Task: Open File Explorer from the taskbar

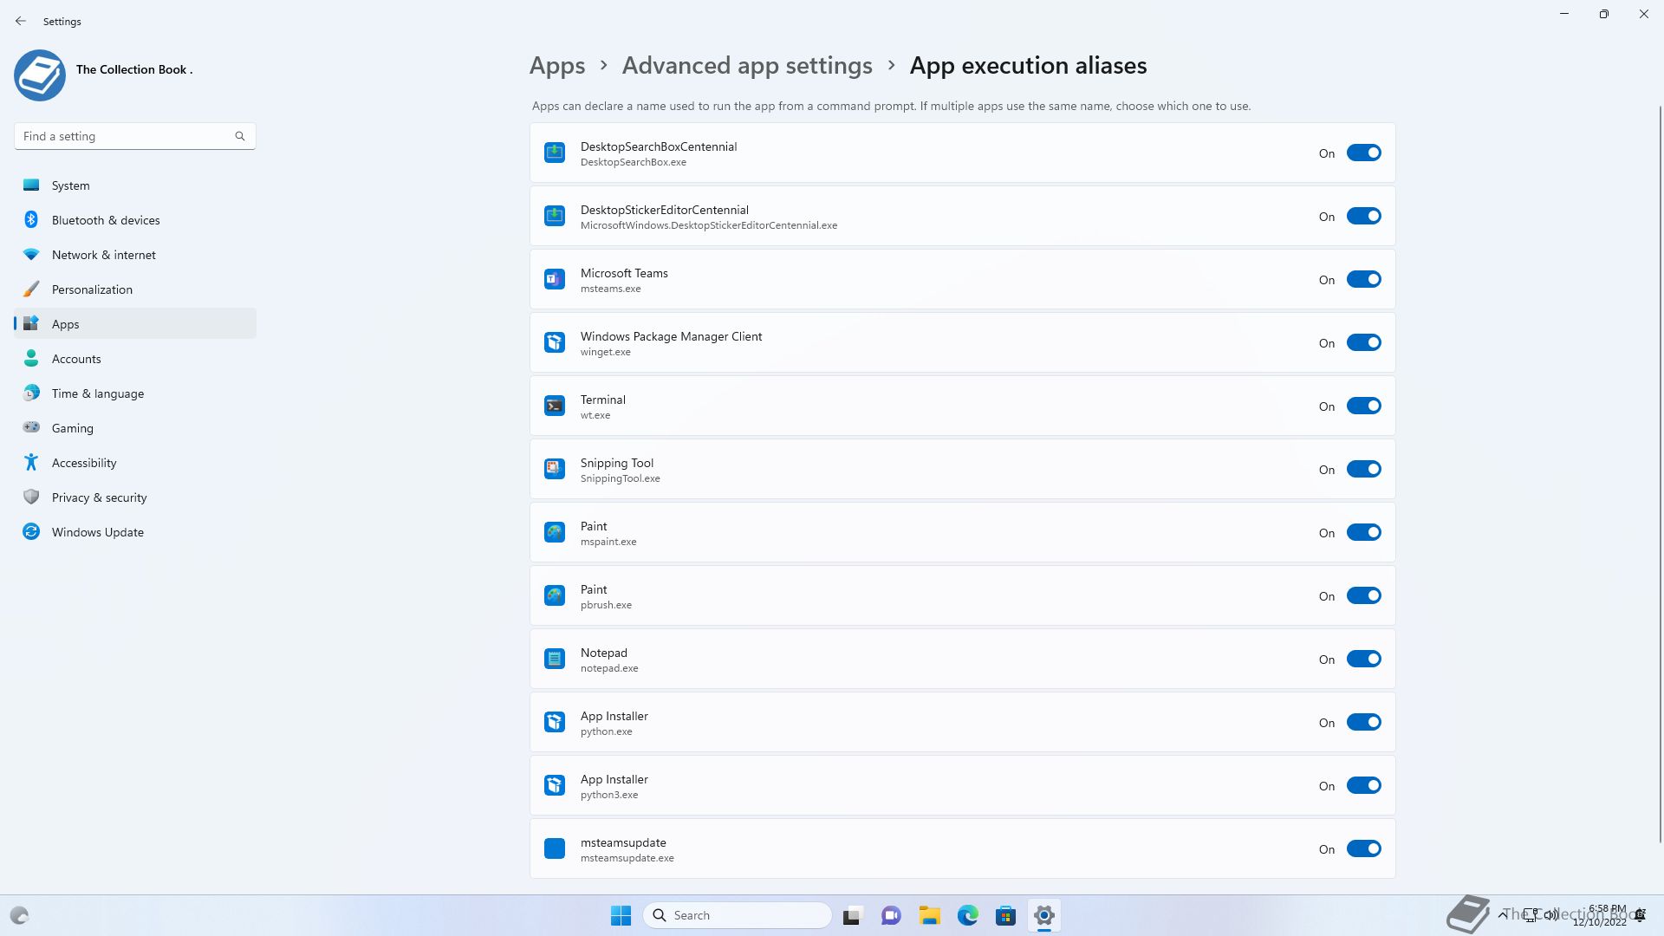Action: (x=930, y=915)
